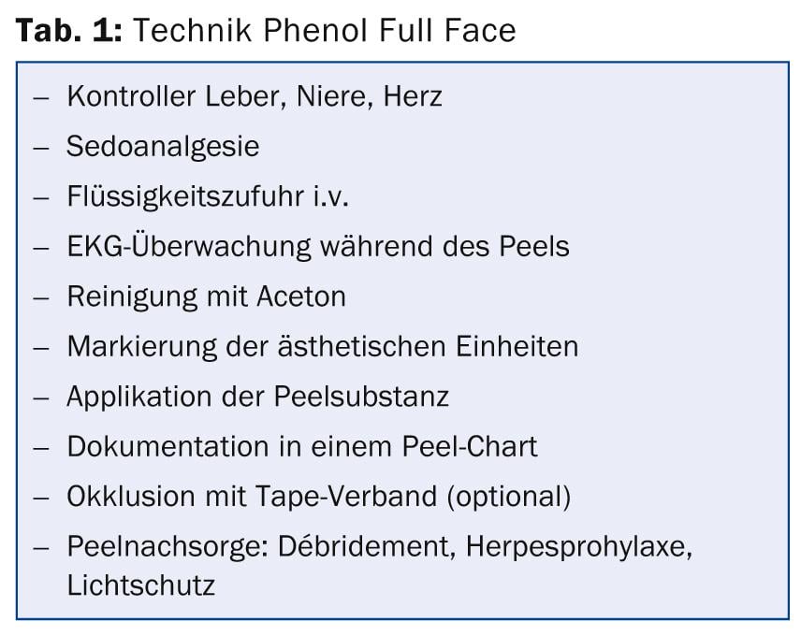The image size is (801, 636).
Task: Click the word "Aceton" in the list
Action: coord(302,296)
